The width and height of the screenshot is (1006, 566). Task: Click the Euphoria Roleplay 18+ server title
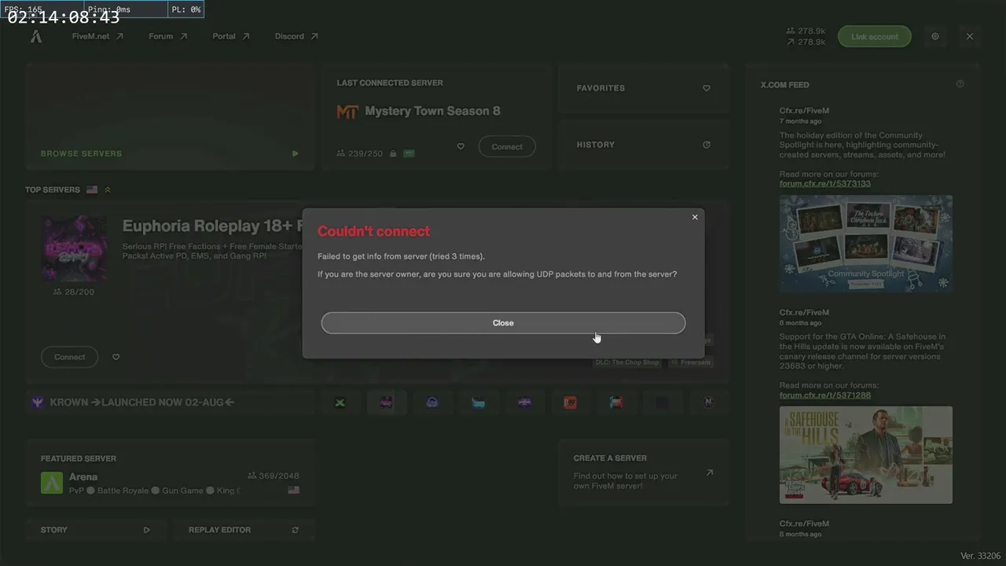(212, 226)
